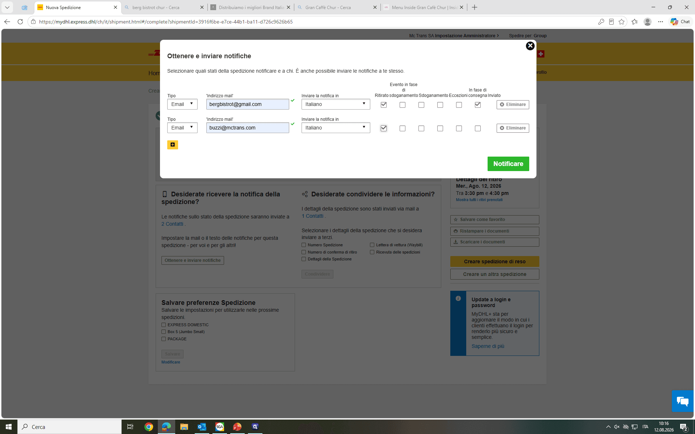Screen dimensions: 695x434
Task: Uncheck Ritirato for buzzi@mctrans.com
Action: tap(384, 128)
